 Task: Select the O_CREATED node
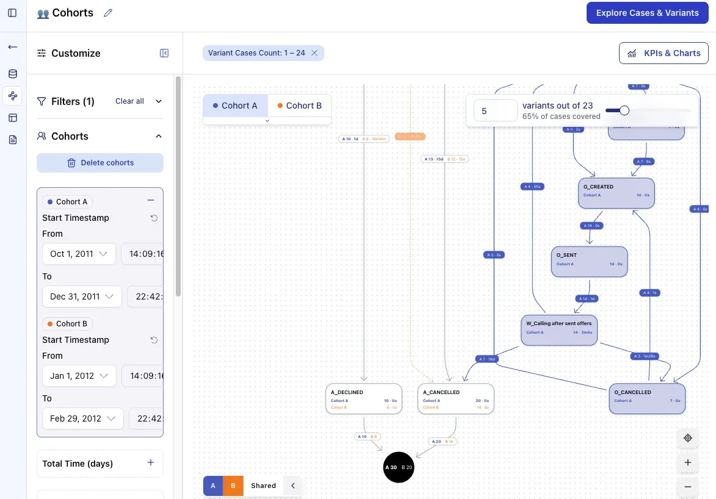(617, 193)
